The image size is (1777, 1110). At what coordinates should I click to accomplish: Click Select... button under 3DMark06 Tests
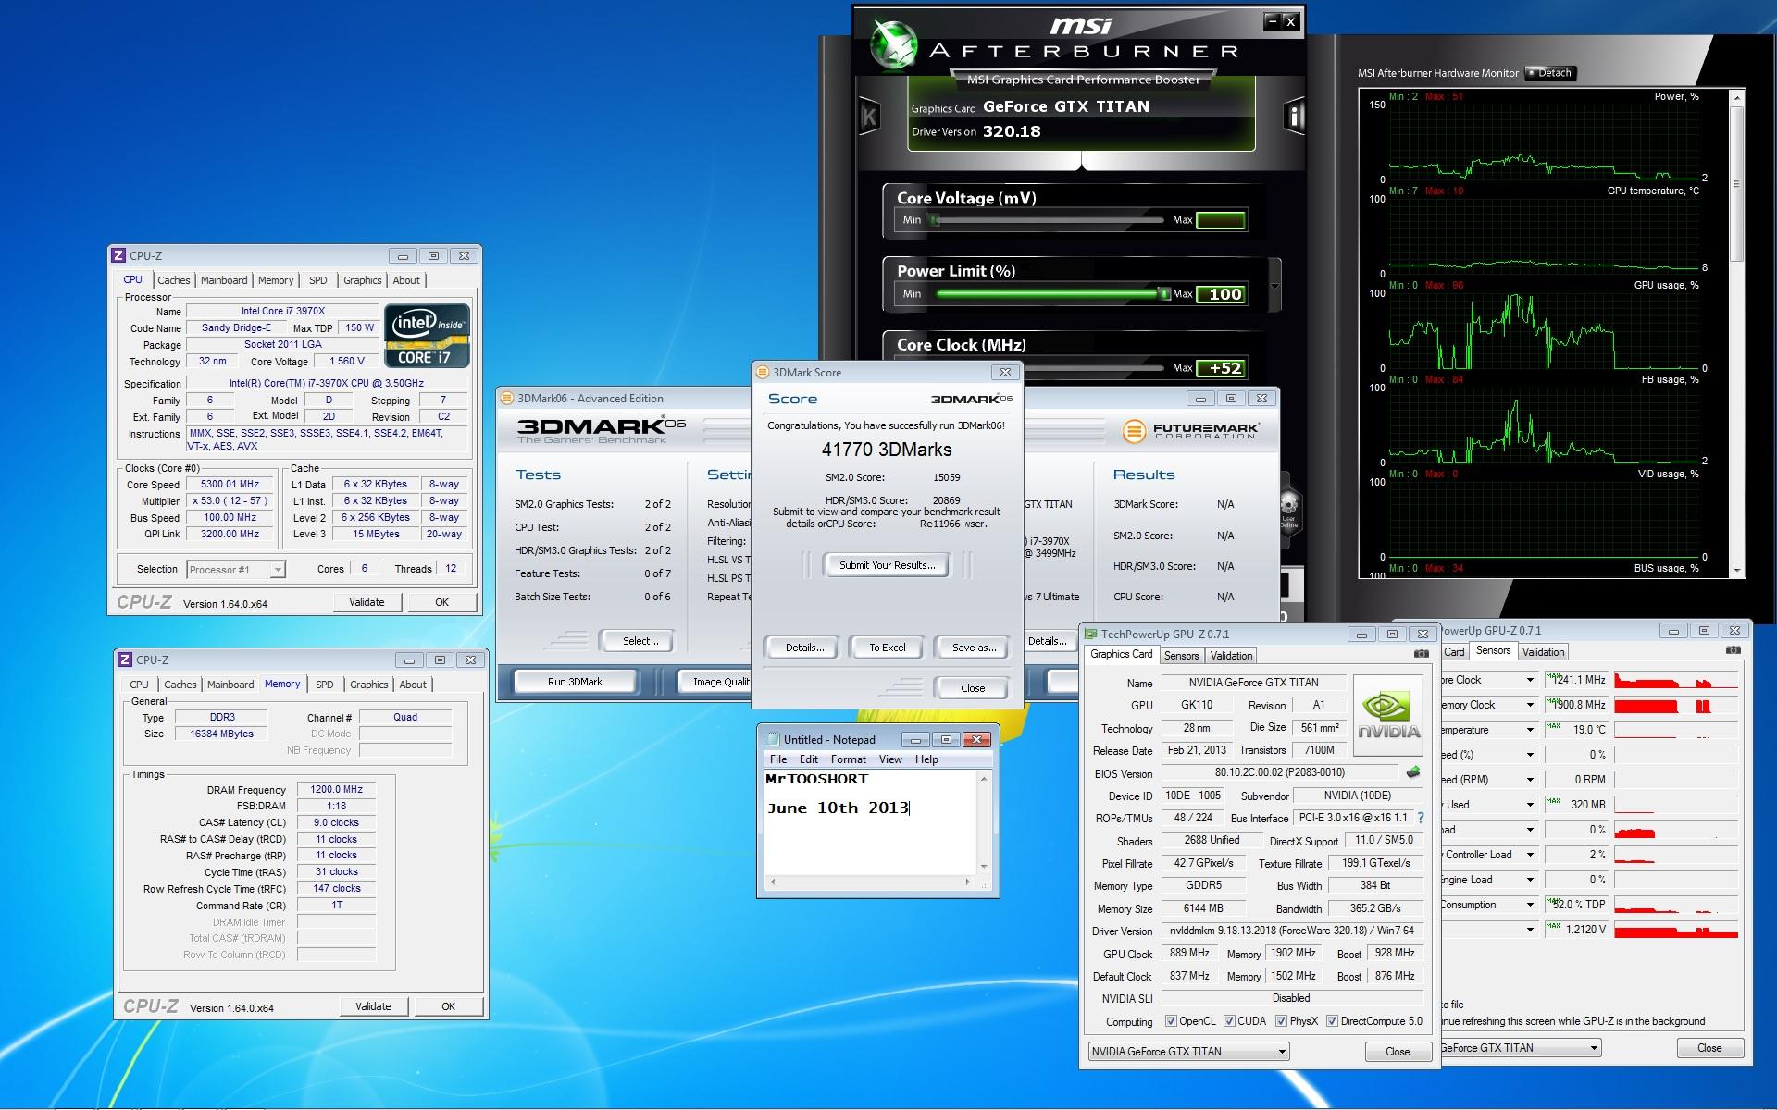(640, 641)
